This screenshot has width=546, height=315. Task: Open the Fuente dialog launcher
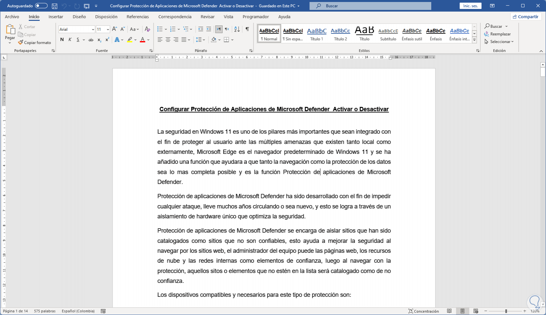151,51
